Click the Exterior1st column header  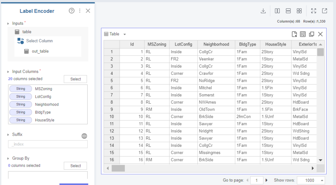(304, 44)
